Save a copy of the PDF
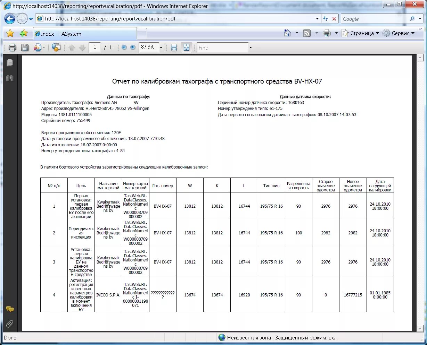This screenshot has height=345, width=427. pyautogui.click(x=25, y=48)
